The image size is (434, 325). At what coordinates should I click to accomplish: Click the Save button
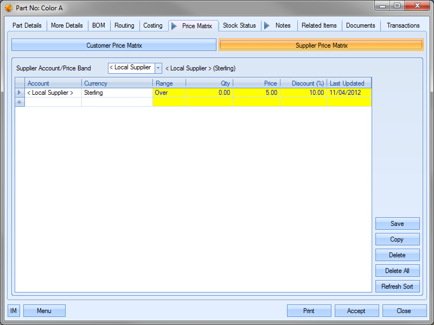[x=397, y=224]
